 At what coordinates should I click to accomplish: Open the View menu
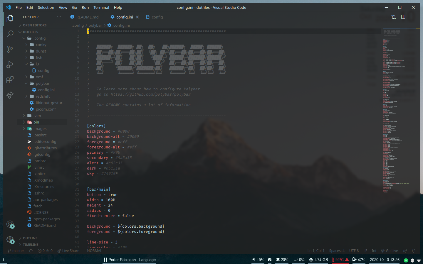coord(63,7)
